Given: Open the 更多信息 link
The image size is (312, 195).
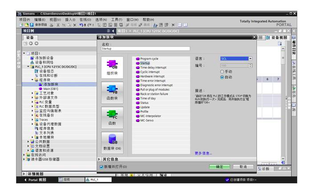Looking at the screenshot, I should pos(203,153).
